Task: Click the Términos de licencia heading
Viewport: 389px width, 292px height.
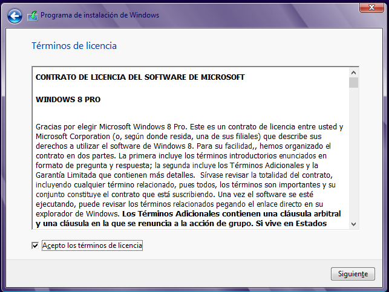Action: tap(74, 46)
